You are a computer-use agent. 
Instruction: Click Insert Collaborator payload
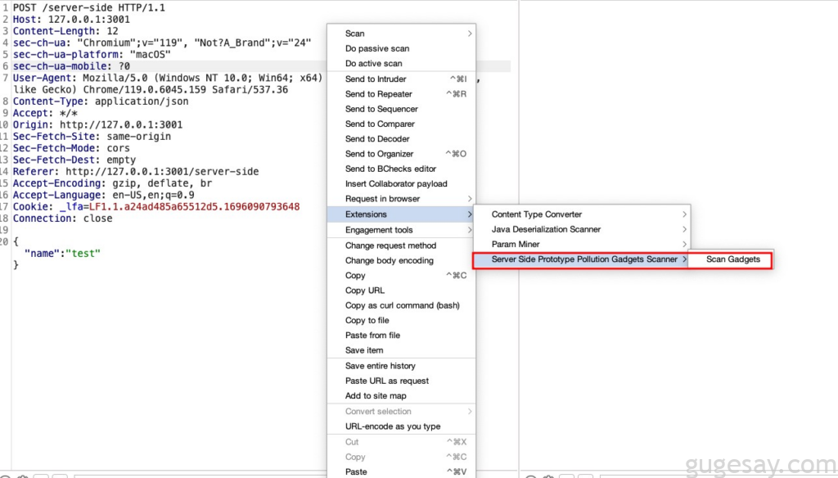pos(396,184)
